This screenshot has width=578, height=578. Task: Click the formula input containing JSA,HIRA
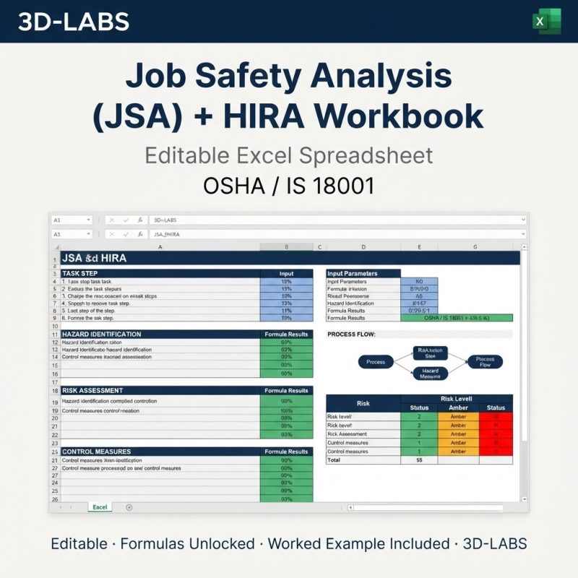(x=337, y=234)
